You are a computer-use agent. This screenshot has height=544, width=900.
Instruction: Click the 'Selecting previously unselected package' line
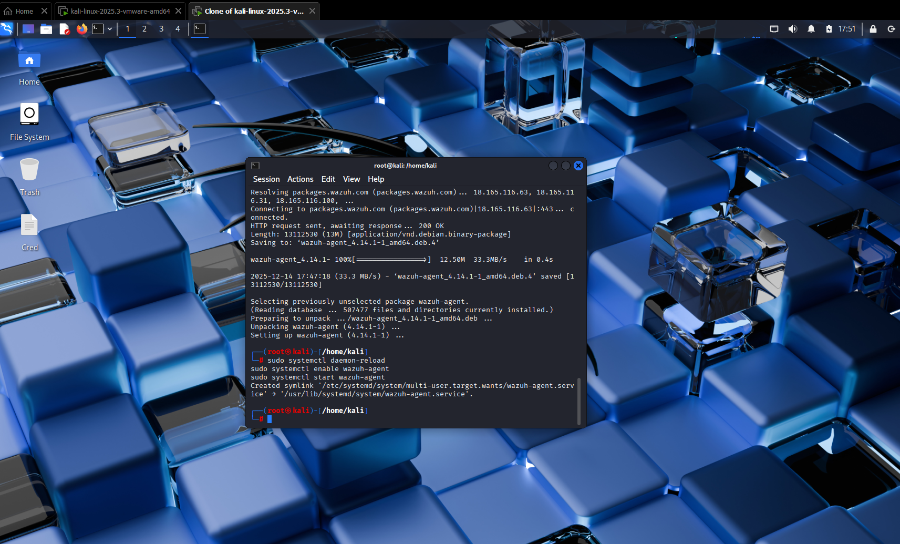tap(359, 302)
